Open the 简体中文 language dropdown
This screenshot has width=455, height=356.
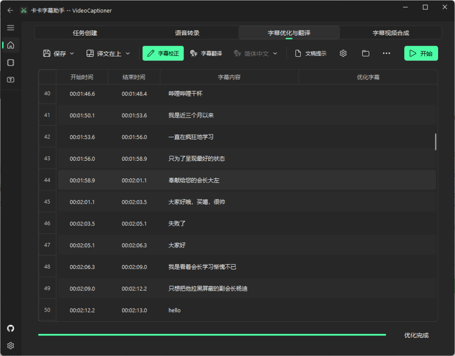point(255,53)
